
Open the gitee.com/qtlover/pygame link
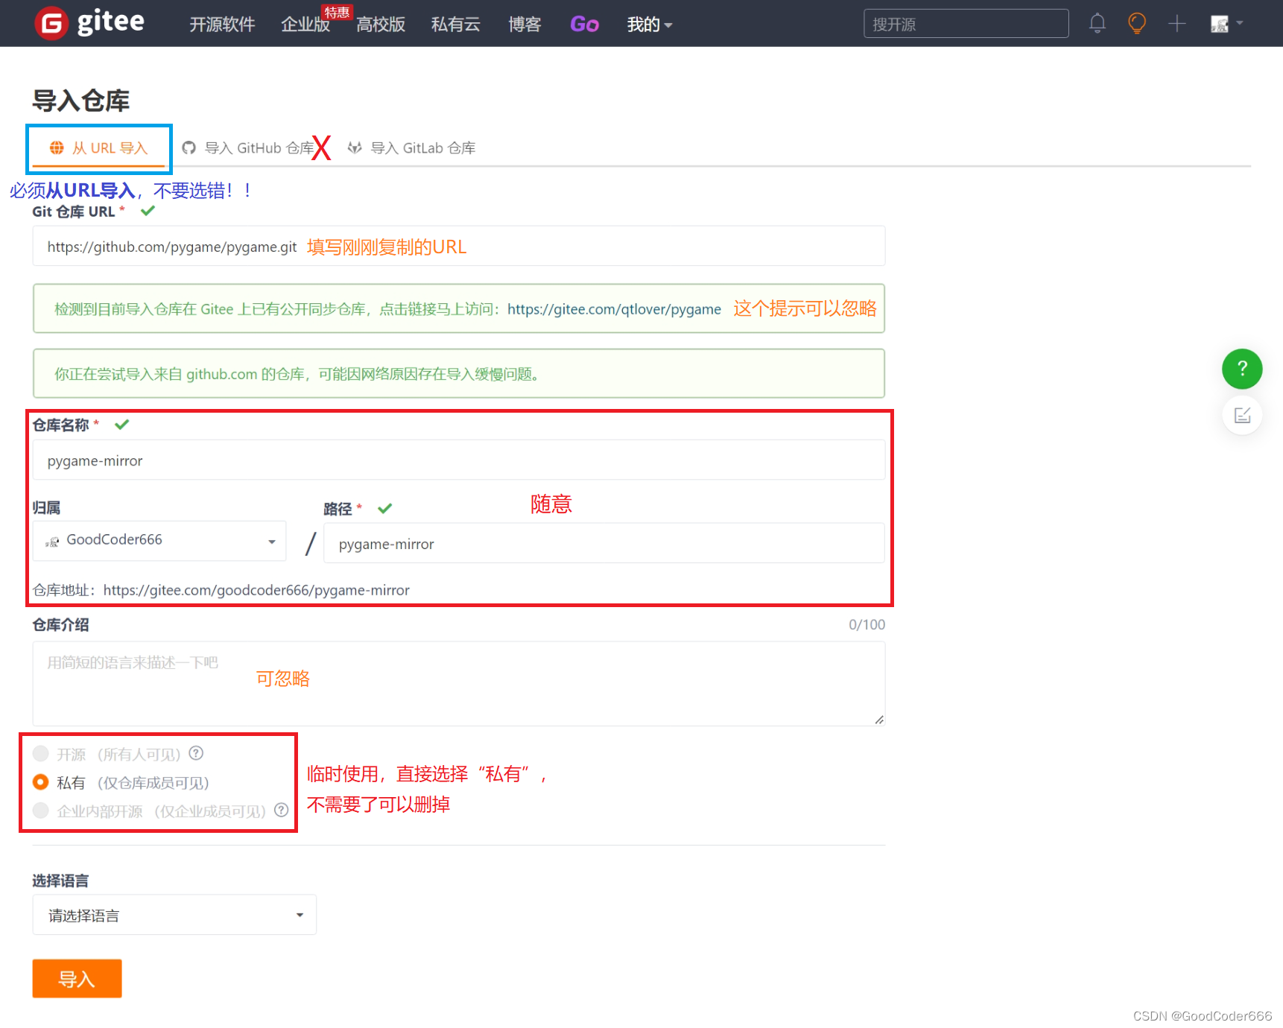click(614, 309)
